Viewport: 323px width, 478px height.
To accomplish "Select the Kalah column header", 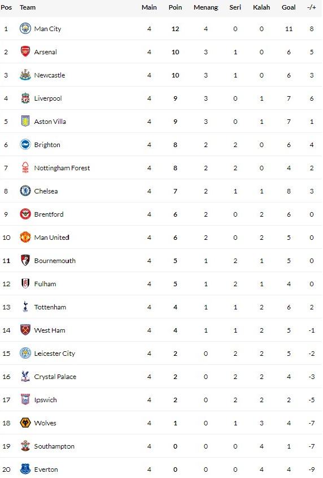I will [x=261, y=7].
